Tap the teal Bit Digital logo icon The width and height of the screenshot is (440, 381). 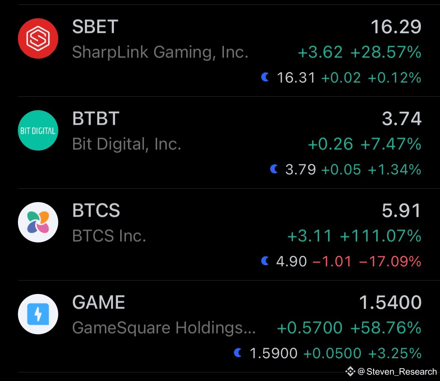tap(38, 130)
